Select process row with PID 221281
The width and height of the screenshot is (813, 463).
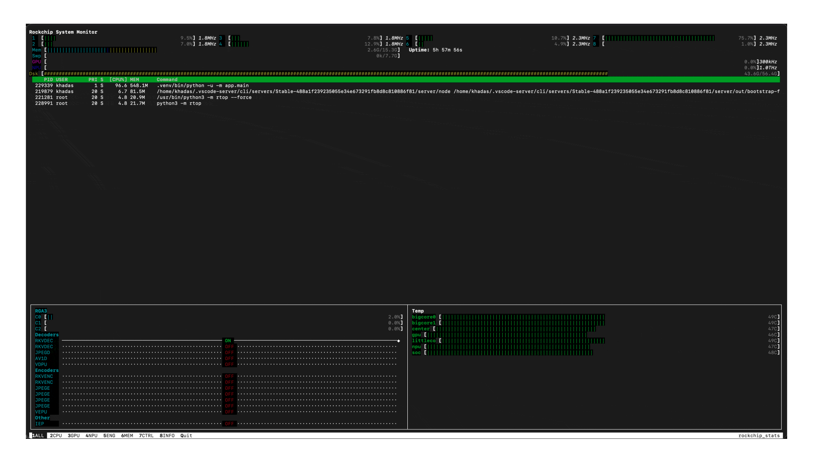click(406, 97)
